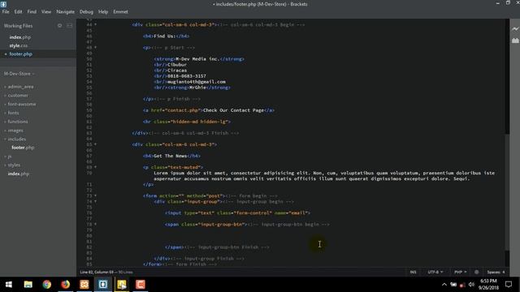Open the UTF-8 encoding dropdown
The height and width of the screenshot is (292, 520).
coord(435,273)
